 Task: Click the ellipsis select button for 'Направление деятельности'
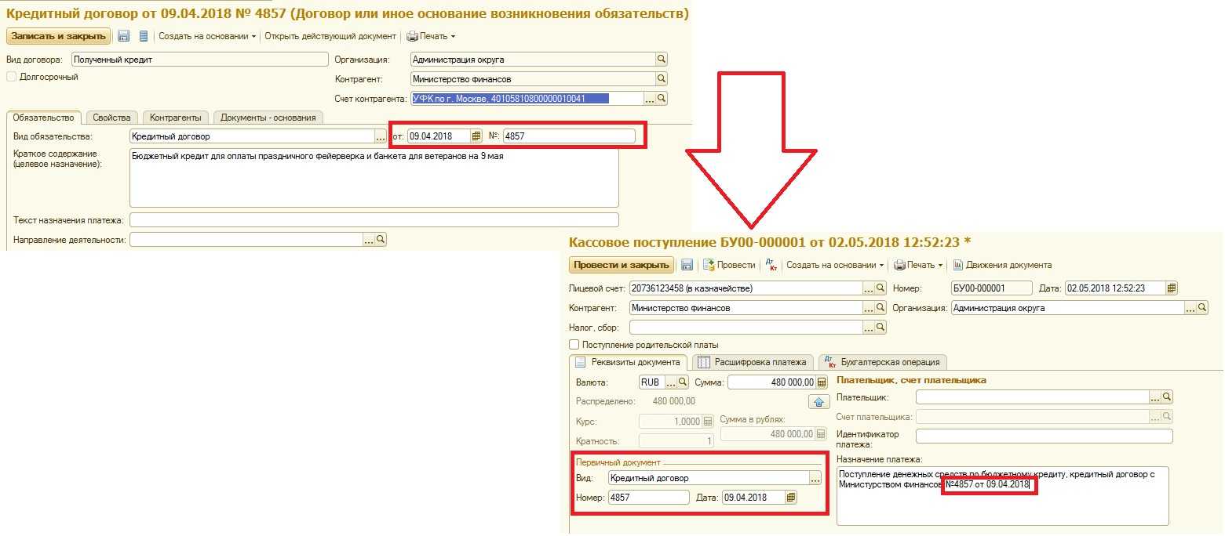(x=369, y=240)
